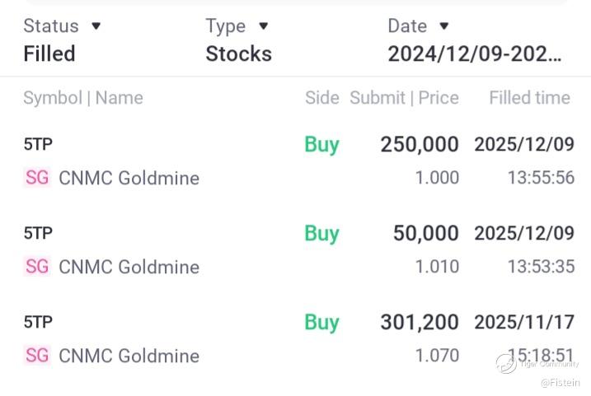Click the Submit | Price column header
The image size is (591, 396).
point(404,98)
